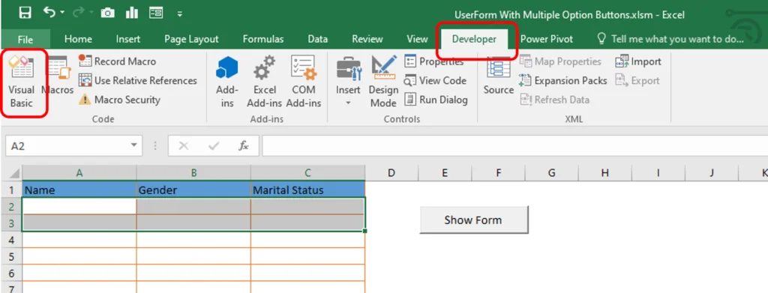The height and width of the screenshot is (293, 768).
Task: Click the Name header cell
Action: [x=79, y=190]
